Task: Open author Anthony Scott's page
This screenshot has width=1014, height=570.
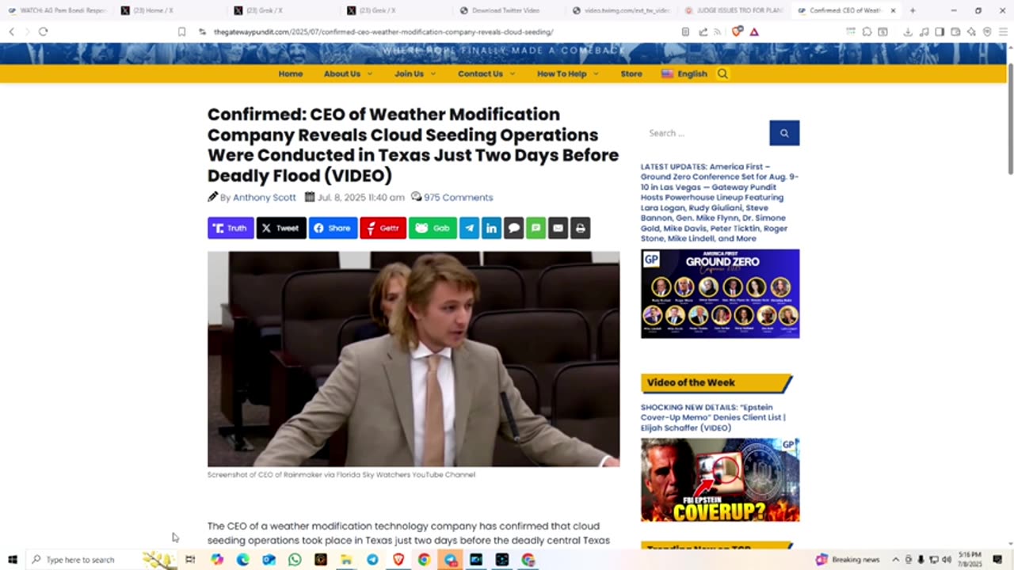Action: pyautogui.click(x=264, y=197)
